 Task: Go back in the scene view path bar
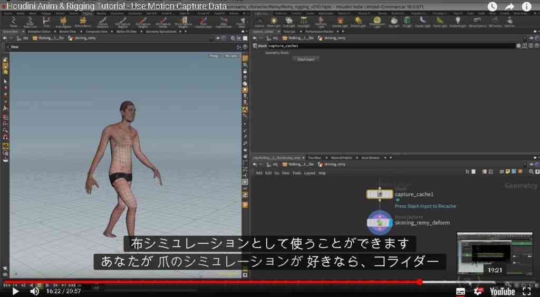point(5,38)
